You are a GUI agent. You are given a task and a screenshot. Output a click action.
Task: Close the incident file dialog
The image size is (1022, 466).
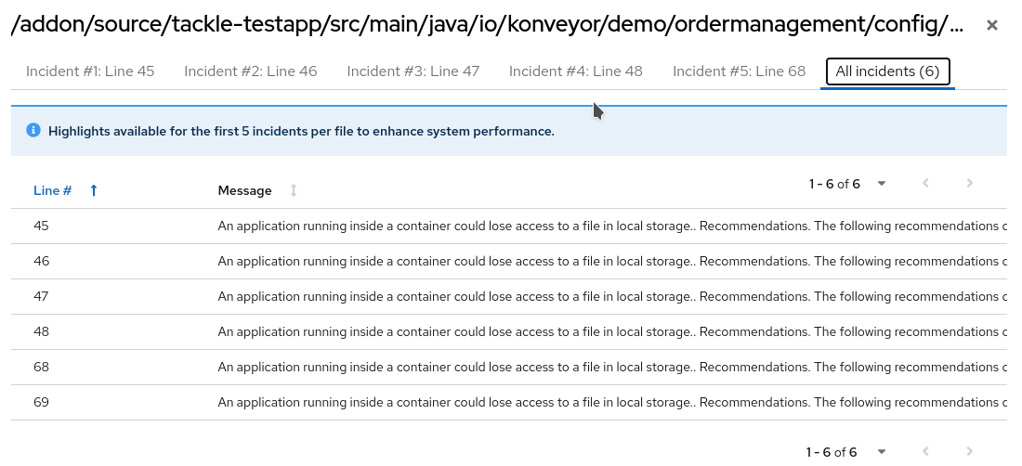pos(991,26)
